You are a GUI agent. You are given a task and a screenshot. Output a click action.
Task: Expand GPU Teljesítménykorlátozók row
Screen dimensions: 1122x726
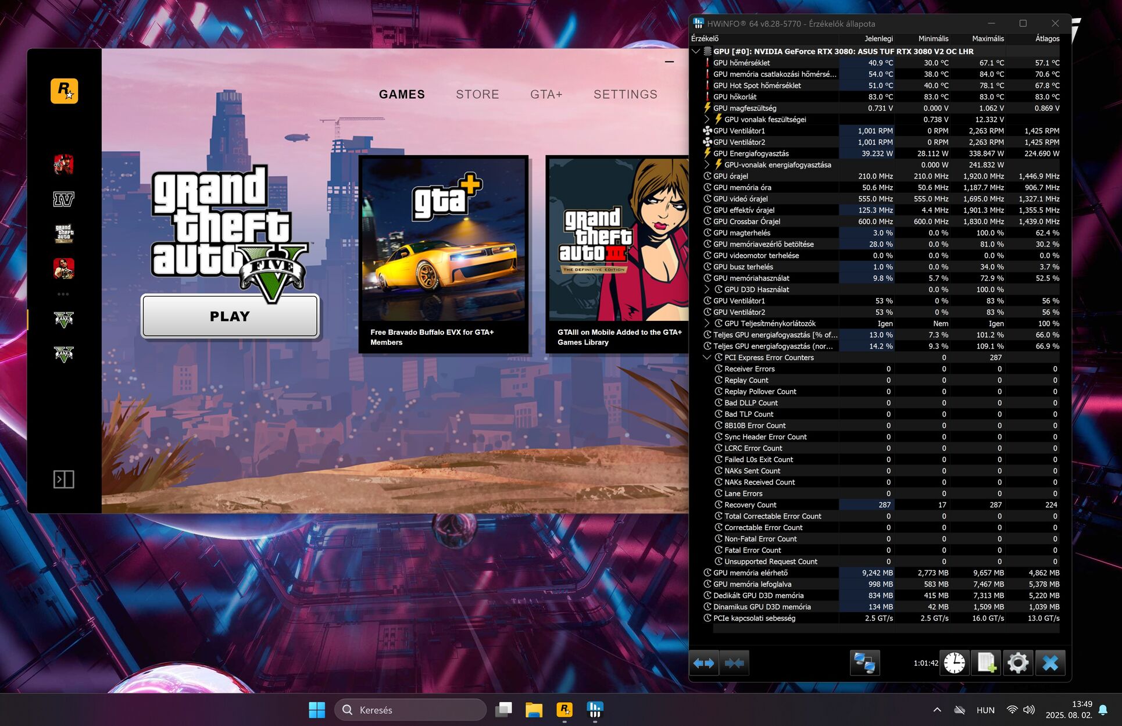pos(707,323)
